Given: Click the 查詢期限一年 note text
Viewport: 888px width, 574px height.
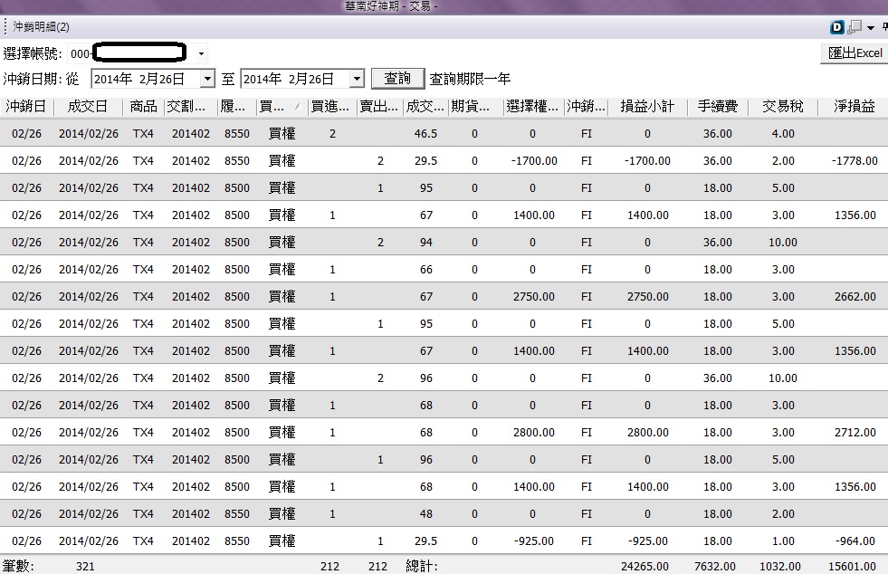Looking at the screenshot, I should [470, 79].
